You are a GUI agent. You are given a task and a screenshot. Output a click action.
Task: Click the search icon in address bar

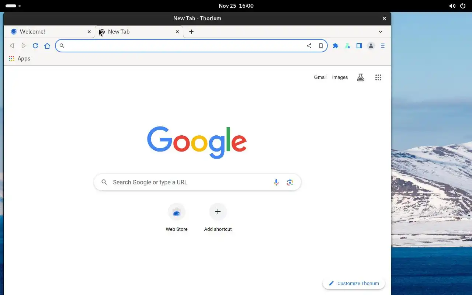62,46
